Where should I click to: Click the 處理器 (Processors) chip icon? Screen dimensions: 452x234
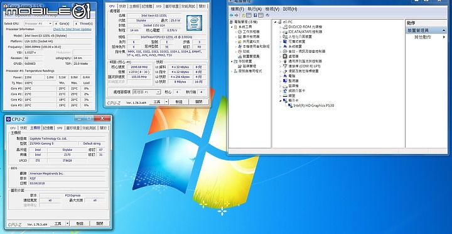point(285,57)
